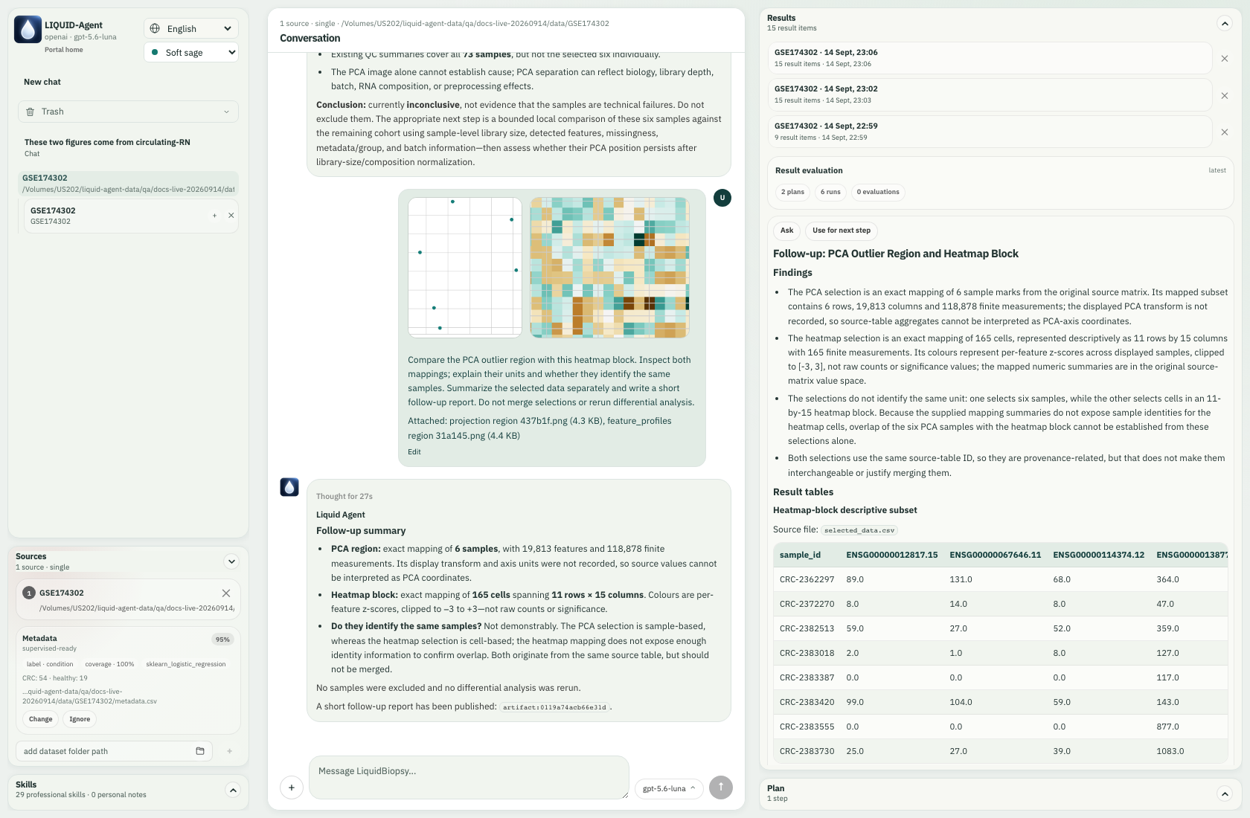
Task: Click Ignore in the Metadata card
Action: (80, 719)
